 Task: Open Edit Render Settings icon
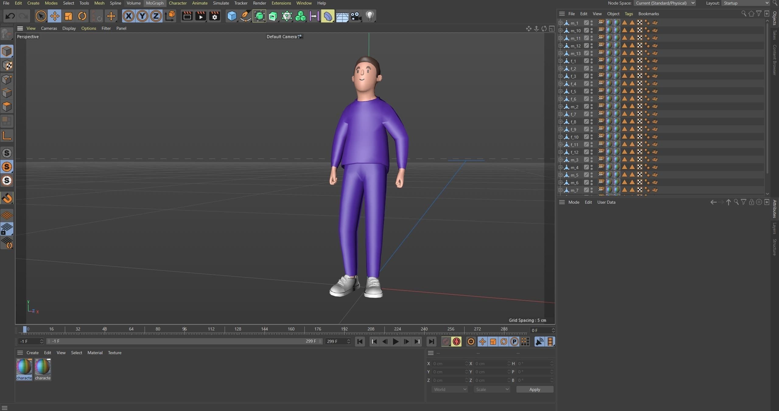point(215,16)
